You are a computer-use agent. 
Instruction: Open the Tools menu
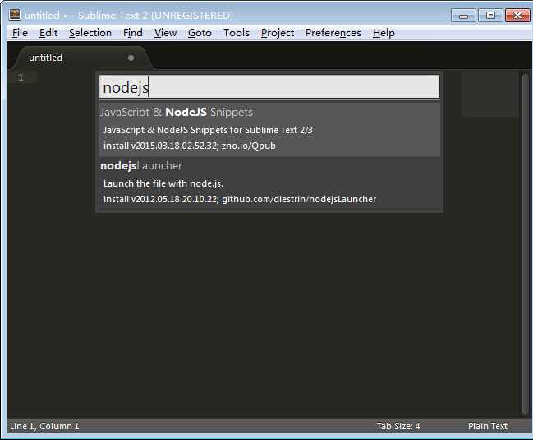click(237, 33)
